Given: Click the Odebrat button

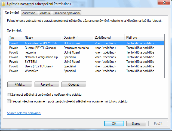Looking at the screenshot, I should click(74, 85).
